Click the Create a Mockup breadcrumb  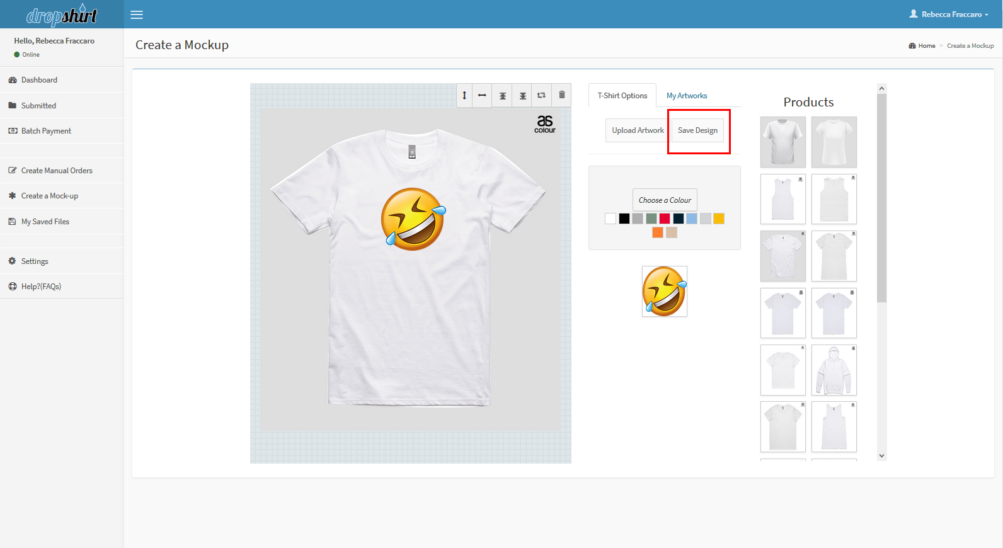point(970,46)
